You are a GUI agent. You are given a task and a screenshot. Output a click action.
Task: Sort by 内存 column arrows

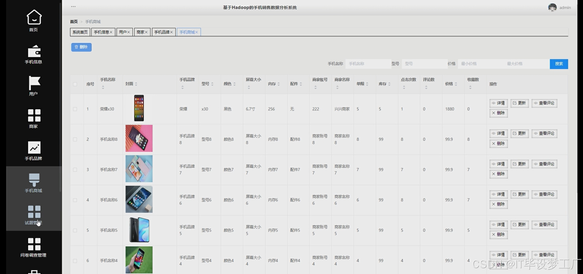[279, 84]
